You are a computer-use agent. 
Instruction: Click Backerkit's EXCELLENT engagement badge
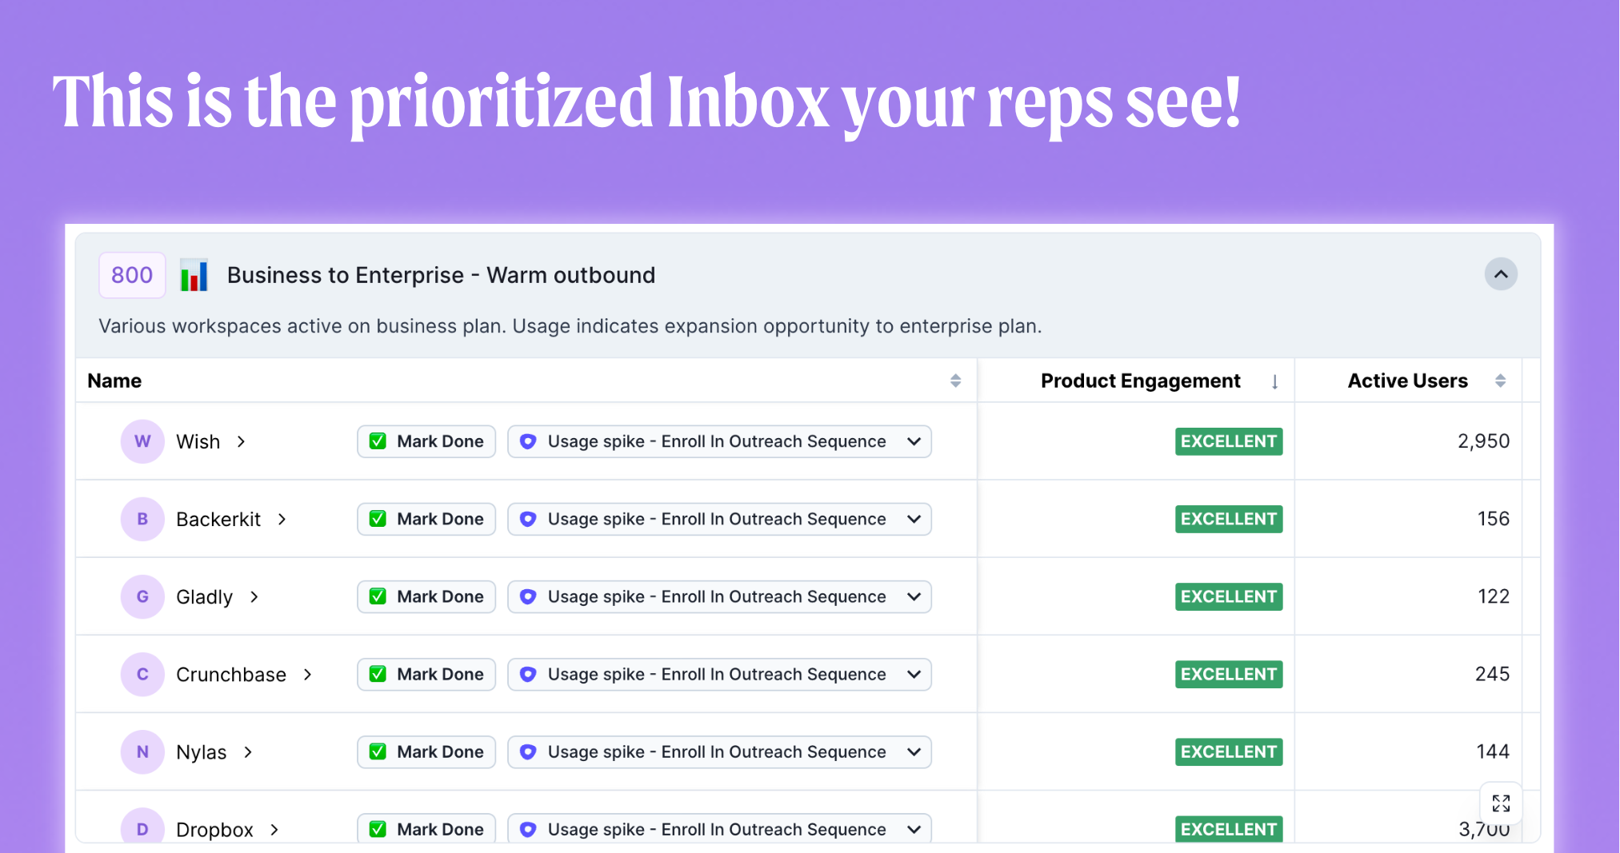point(1229,519)
